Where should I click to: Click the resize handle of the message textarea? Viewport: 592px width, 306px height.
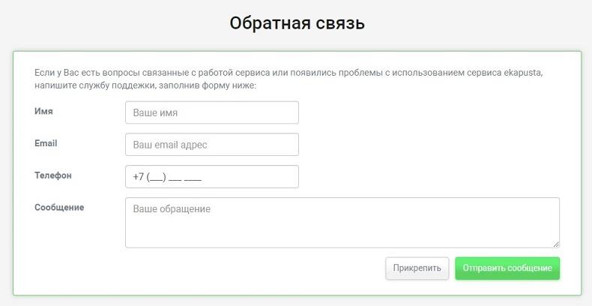[556, 244]
